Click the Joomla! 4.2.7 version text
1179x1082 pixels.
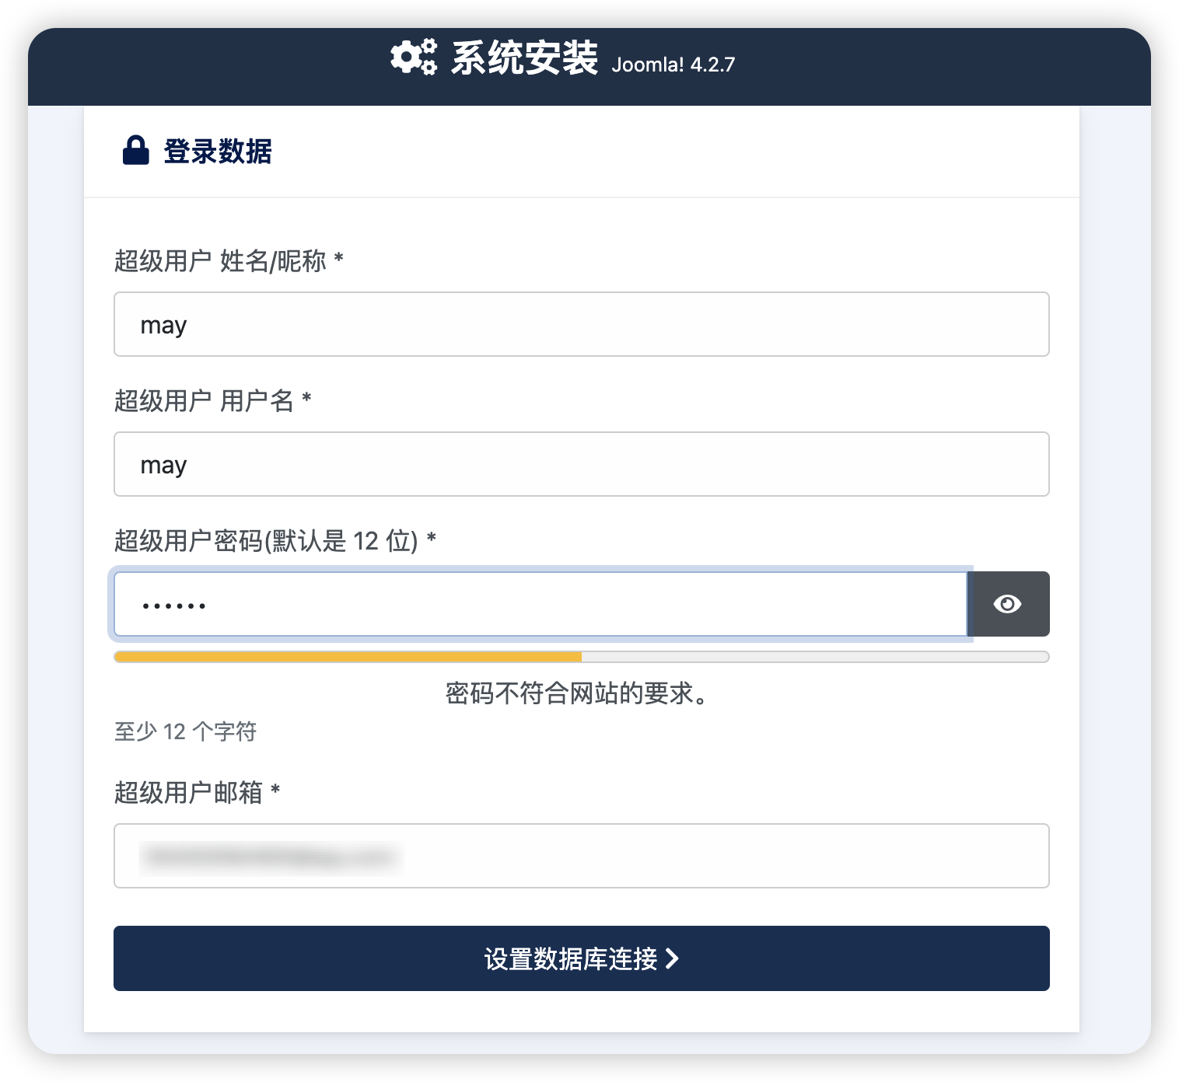click(x=673, y=65)
